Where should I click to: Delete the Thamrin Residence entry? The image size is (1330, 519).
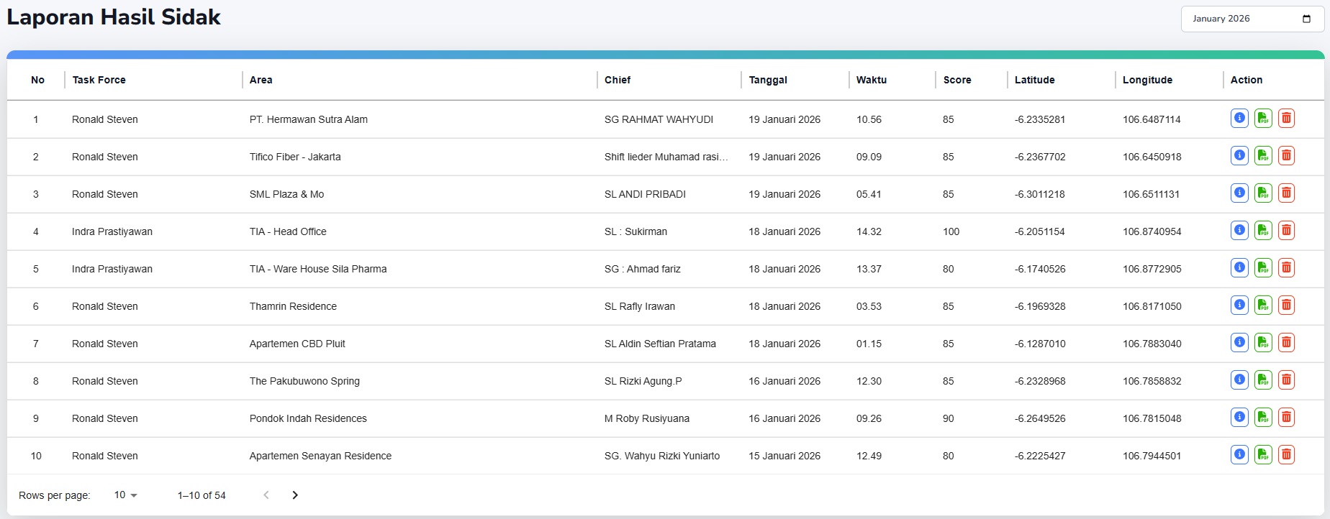click(x=1286, y=306)
